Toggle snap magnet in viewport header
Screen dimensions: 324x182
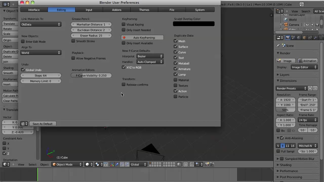coord(192,164)
